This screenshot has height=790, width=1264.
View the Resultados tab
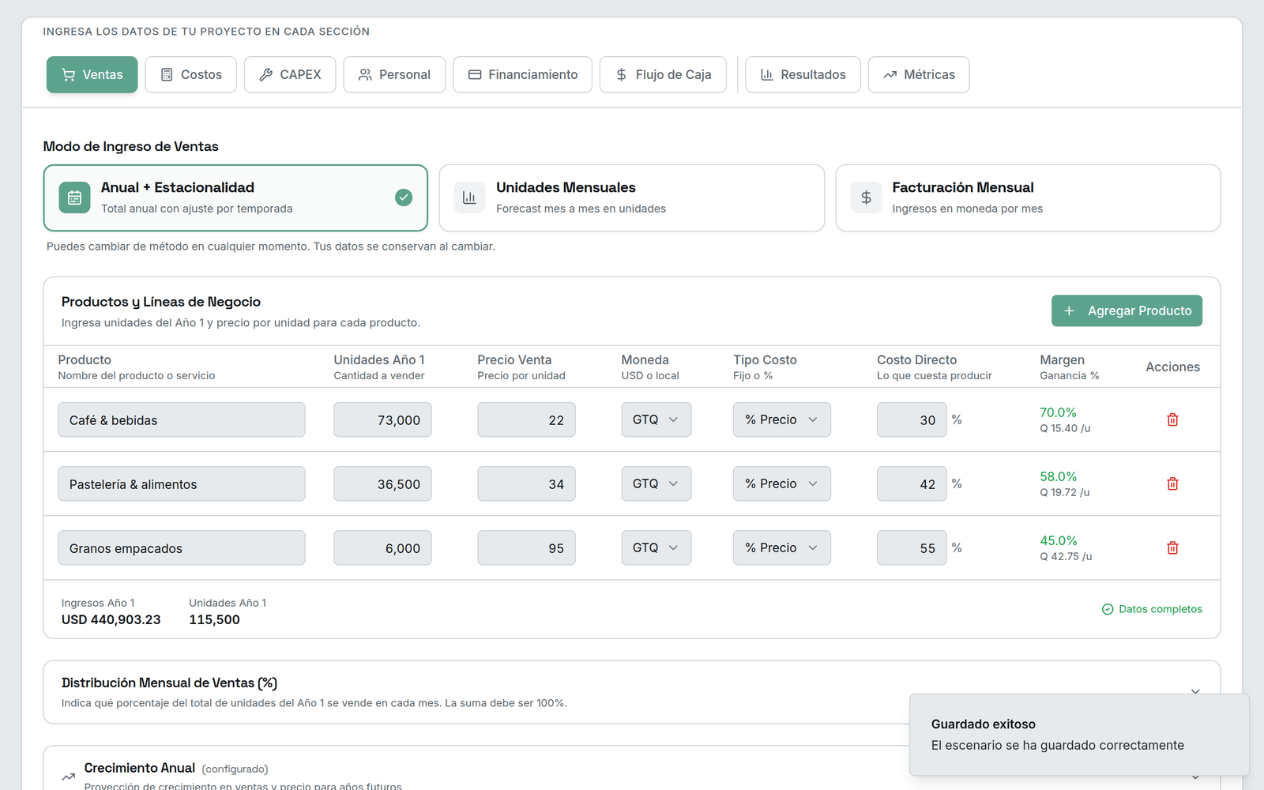(x=803, y=74)
